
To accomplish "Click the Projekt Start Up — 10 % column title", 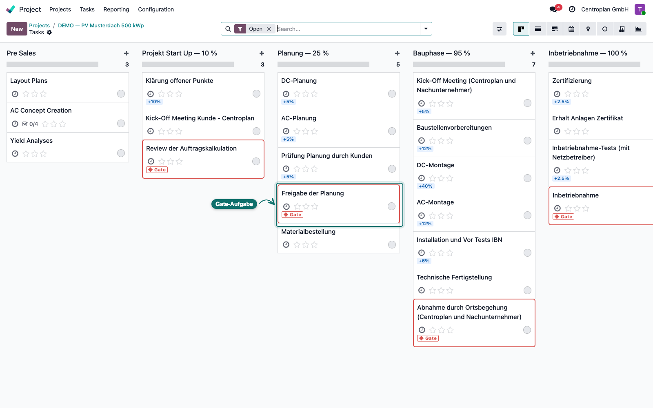I will tap(180, 53).
